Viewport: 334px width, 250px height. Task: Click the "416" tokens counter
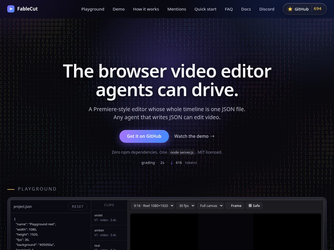coord(179,162)
